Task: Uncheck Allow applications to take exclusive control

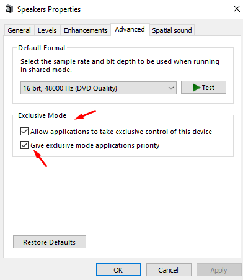Action: pos(24,132)
